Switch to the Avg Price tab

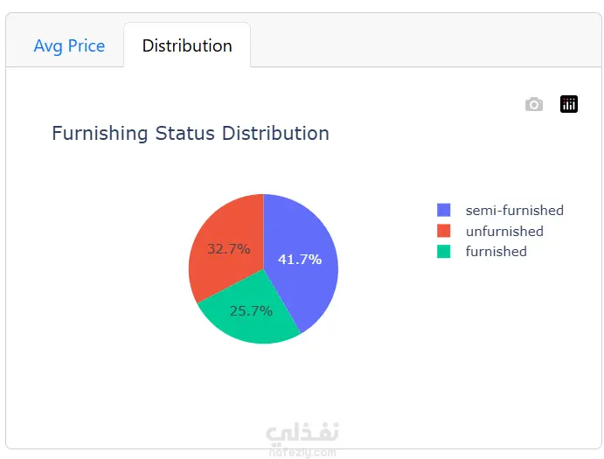[x=69, y=45]
